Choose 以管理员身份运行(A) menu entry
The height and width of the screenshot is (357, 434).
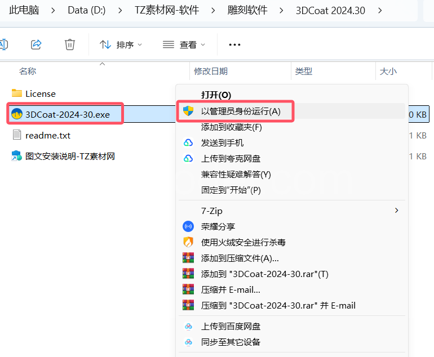pyautogui.click(x=292, y=111)
